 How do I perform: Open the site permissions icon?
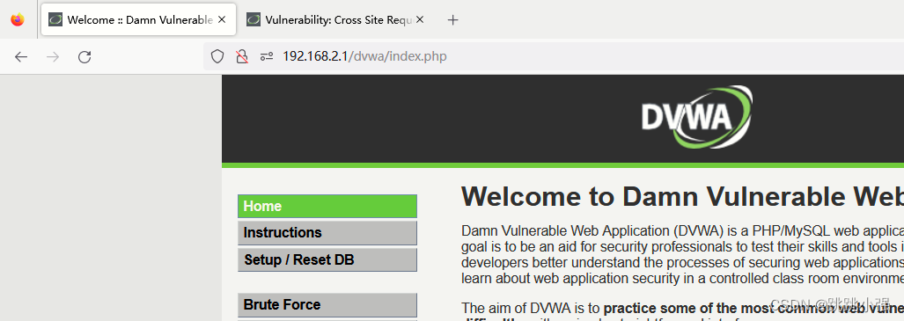[x=267, y=56]
